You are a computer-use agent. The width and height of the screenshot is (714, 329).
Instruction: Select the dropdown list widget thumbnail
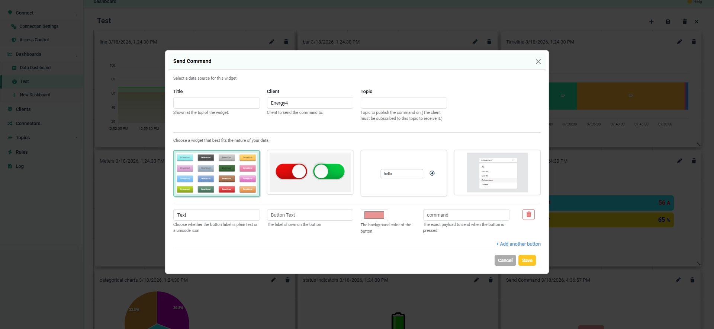point(497,173)
